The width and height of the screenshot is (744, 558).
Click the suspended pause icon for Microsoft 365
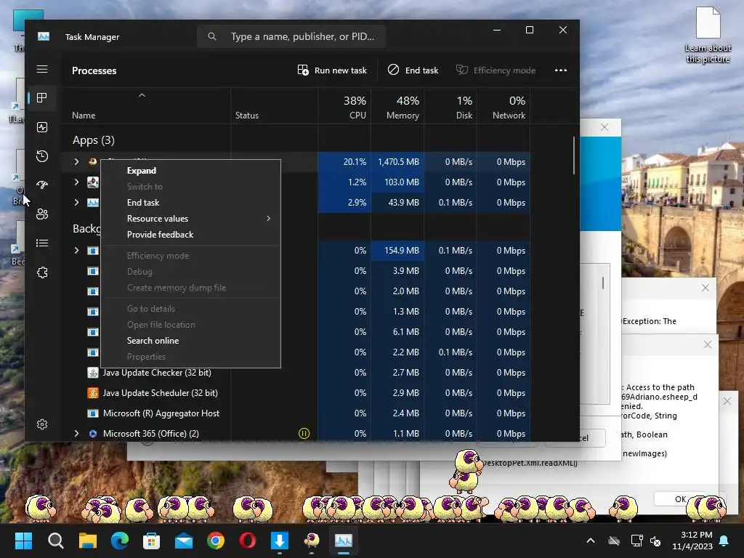tap(304, 434)
